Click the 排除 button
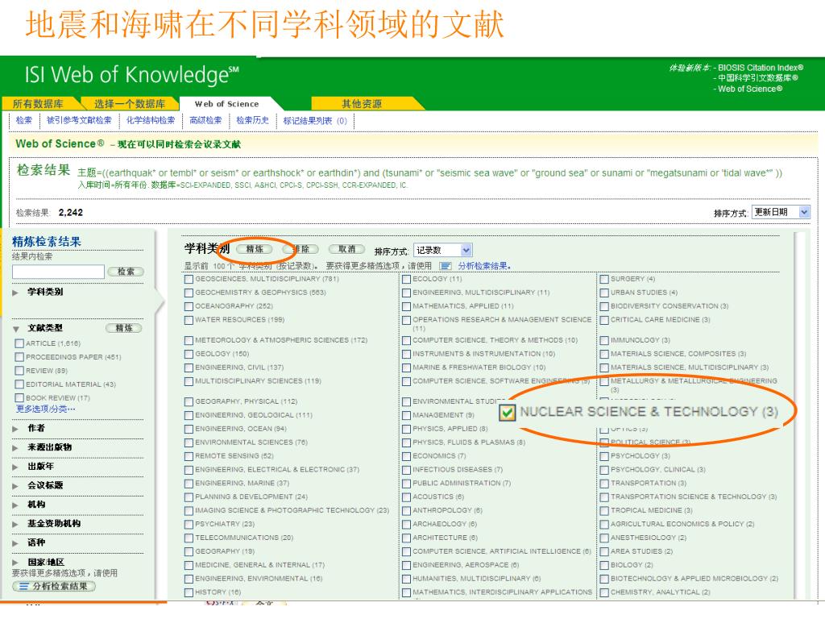The width and height of the screenshot is (825, 619). pyautogui.click(x=301, y=249)
